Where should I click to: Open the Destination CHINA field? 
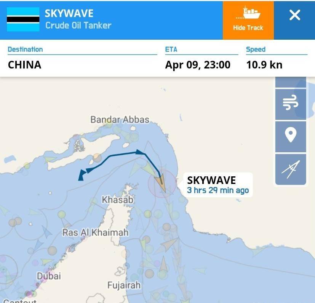[x=82, y=58]
